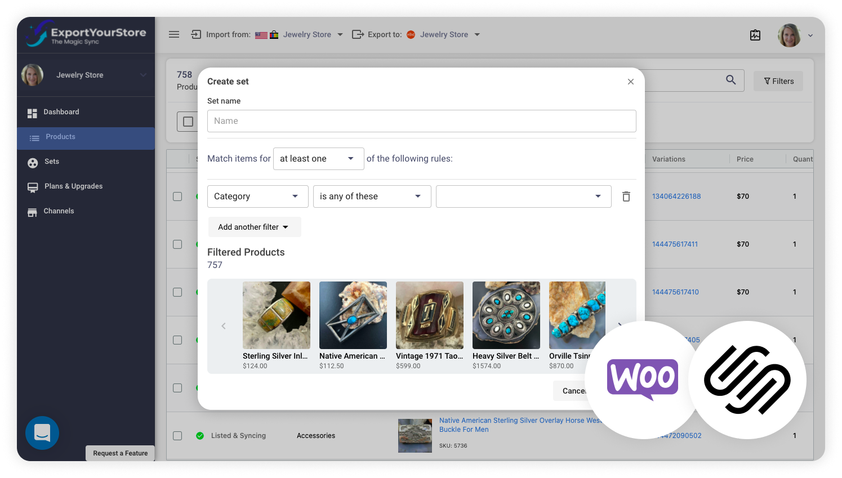
Task: Toggle the select-all products checkbox
Action: coord(188,122)
